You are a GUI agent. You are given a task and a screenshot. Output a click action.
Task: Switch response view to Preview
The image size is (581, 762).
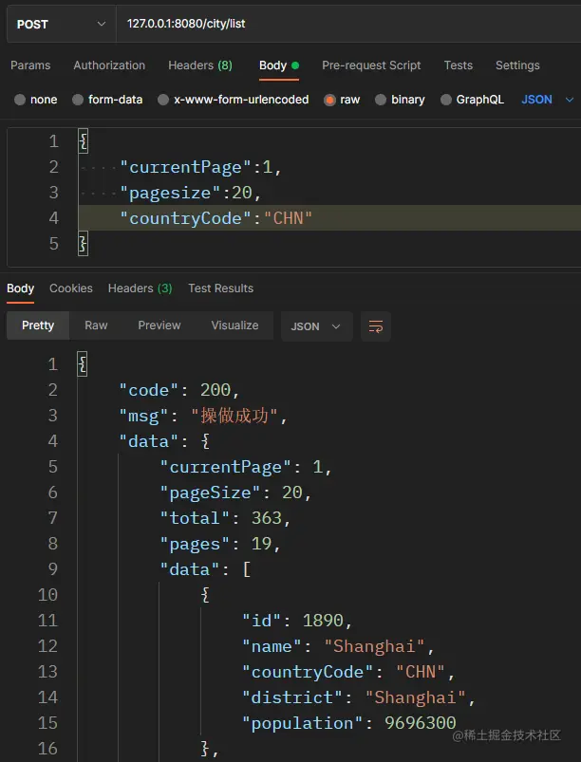tap(159, 325)
